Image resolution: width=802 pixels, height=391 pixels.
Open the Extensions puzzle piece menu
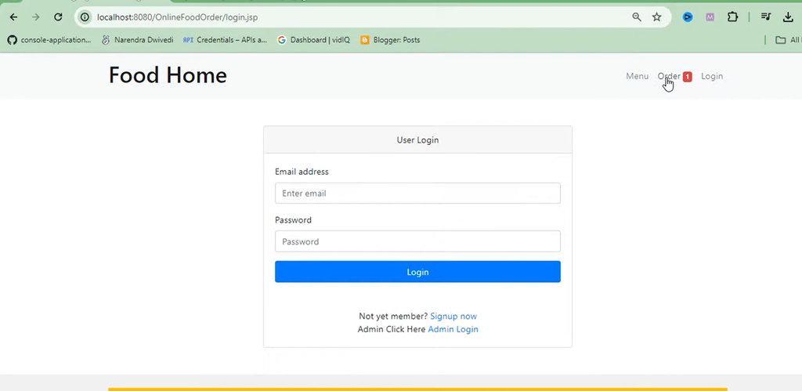tap(733, 17)
